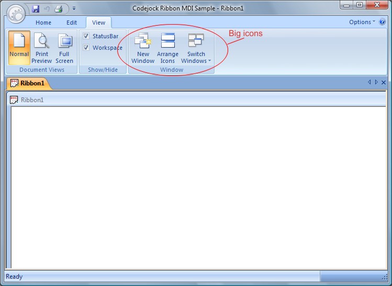Open the Options dropdown menu
Image resolution: width=392 pixels, height=286 pixels.
click(362, 22)
